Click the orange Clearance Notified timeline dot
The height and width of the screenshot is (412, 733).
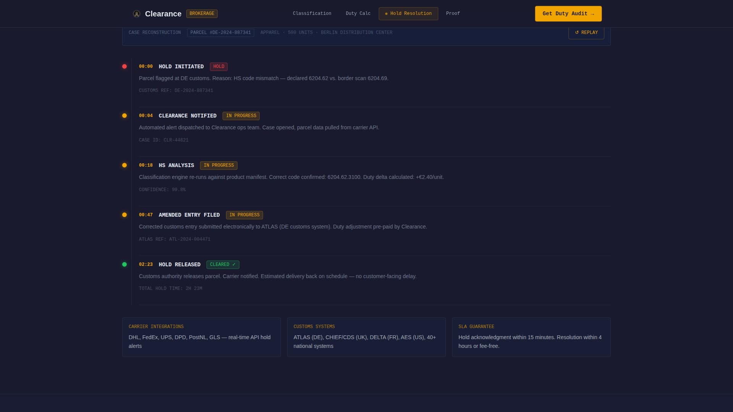click(x=124, y=116)
